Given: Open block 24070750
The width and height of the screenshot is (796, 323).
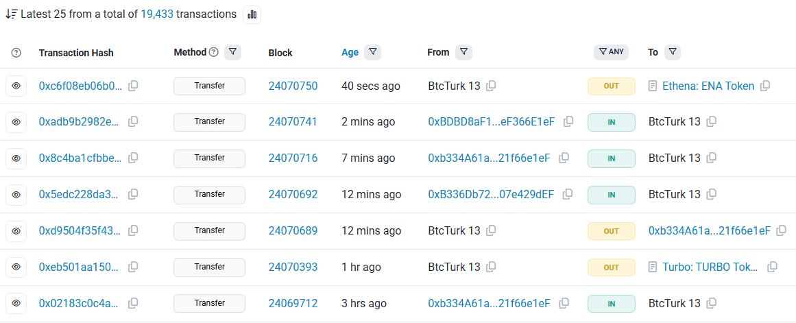Looking at the screenshot, I should [293, 86].
